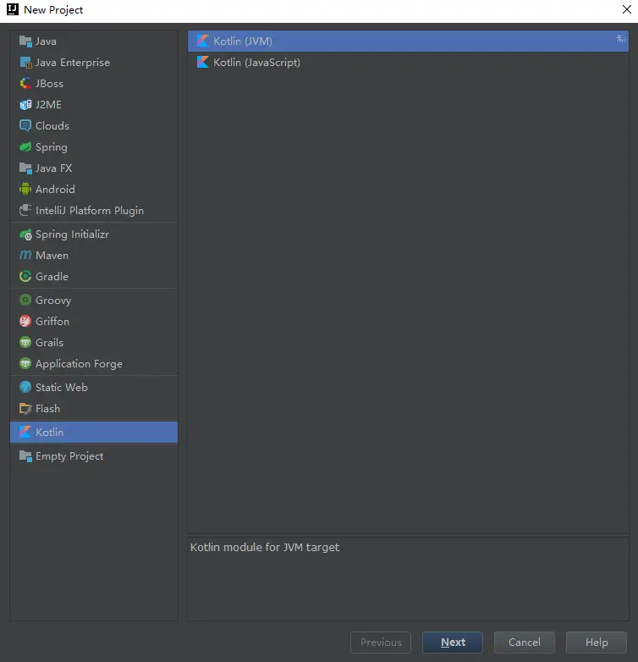Select the Java project type label
The image size is (638, 662).
(46, 41)
